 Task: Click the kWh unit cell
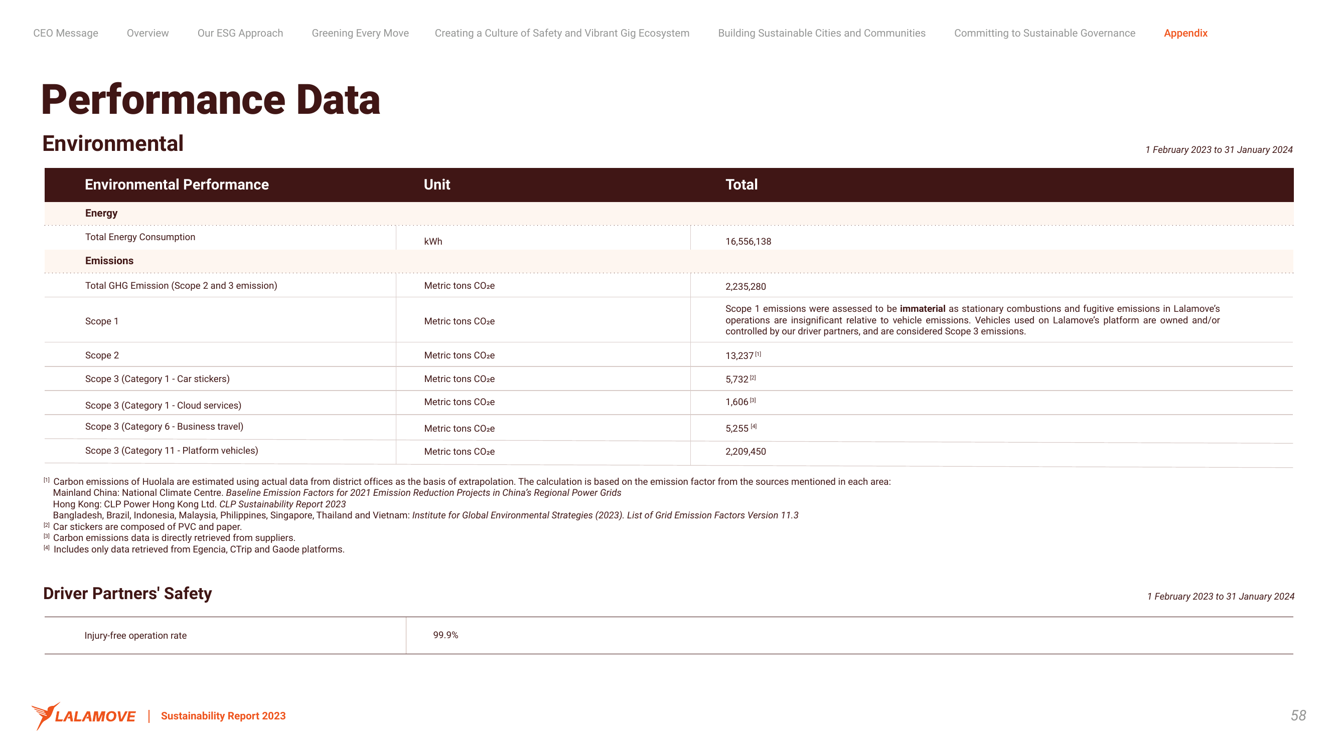(x=433, y=241)
